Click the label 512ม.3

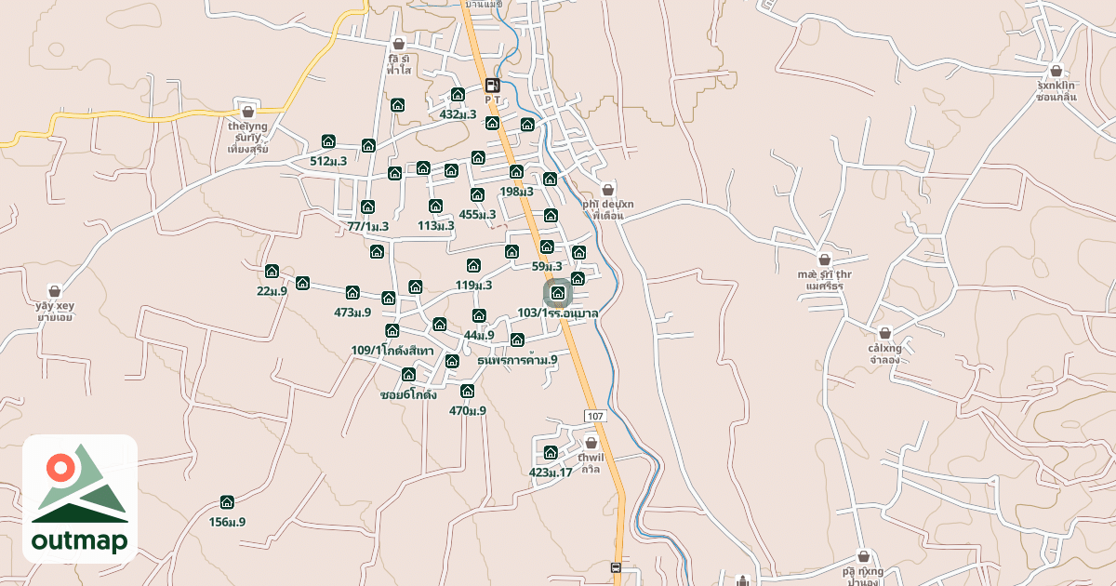[x=328, y=161]
